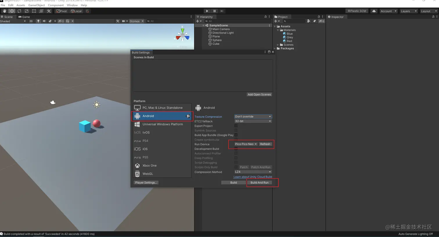439x237 pixels.
Task: Lock the Inspector panel
Action: coord(433,17)
